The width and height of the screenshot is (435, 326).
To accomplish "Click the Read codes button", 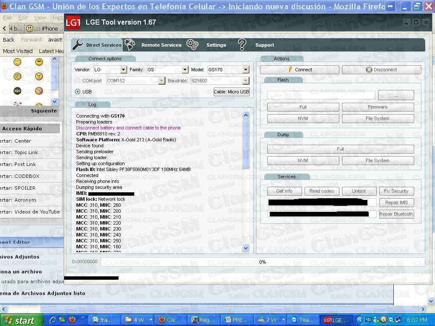I will coord(322,191).
